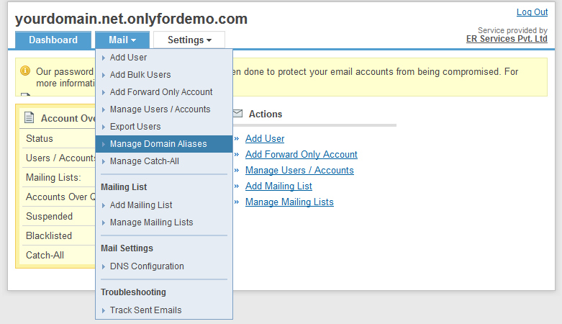The image size is (562, 324).
Task: Select Track Sent Emails under Troubleshooting
Action: (145, 310)
